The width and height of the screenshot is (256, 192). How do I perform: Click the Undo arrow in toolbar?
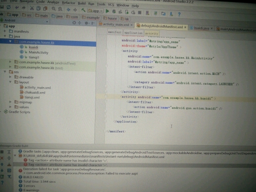tap(17, 7)
